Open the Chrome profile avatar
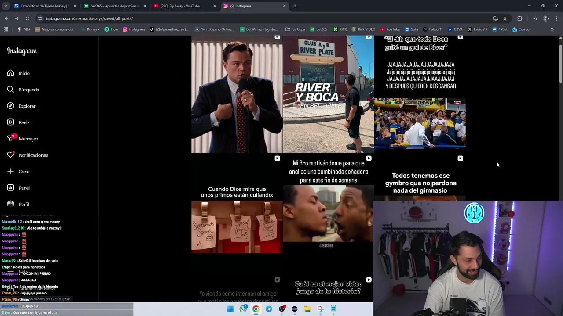Screen dimensions: 563x316 tap(546, 18)
